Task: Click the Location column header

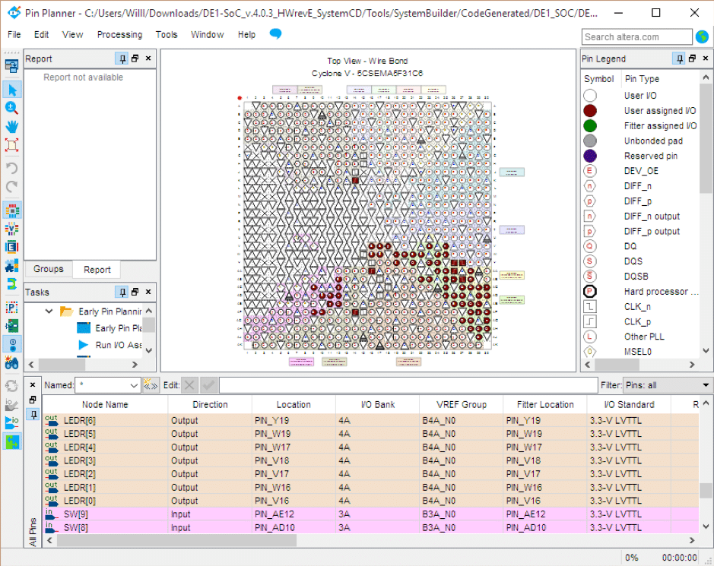Action: 294,404
